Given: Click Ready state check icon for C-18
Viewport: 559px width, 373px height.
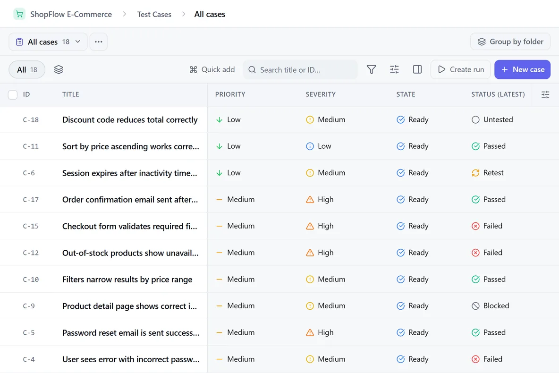Looking at the screenshot, I should pyautogui.click(x=401, y=120).
